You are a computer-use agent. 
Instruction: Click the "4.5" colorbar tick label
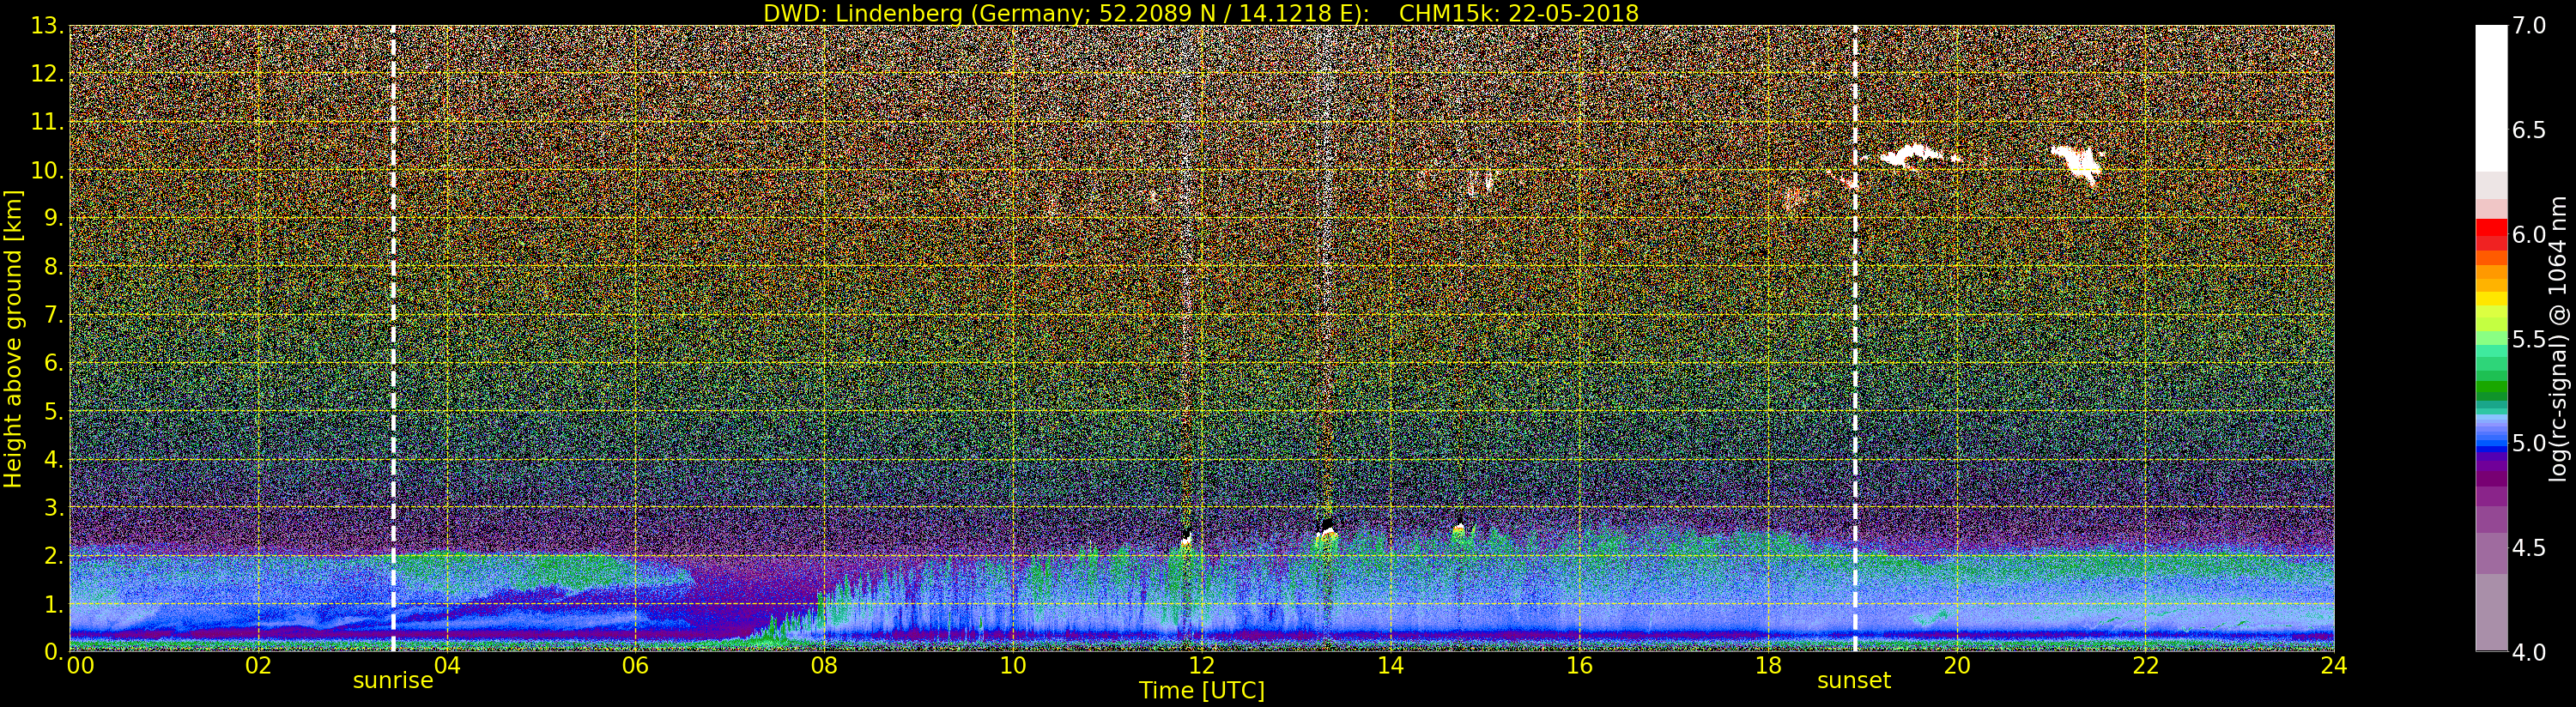[x=2529, y=549]
